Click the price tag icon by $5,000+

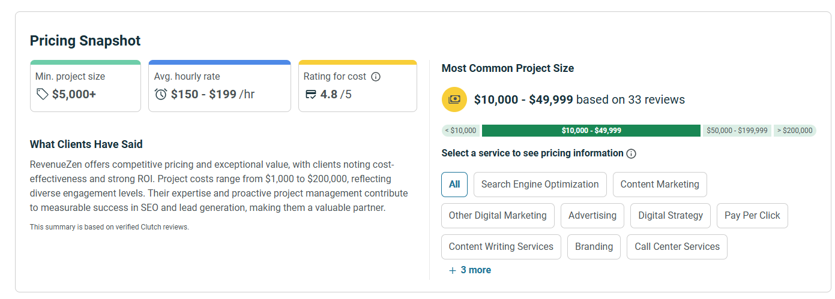coord(42,94)
